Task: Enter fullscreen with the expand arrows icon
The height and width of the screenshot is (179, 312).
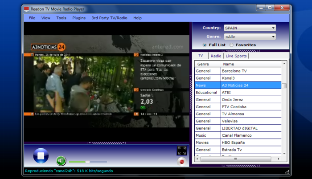Action: coord(181,151)
